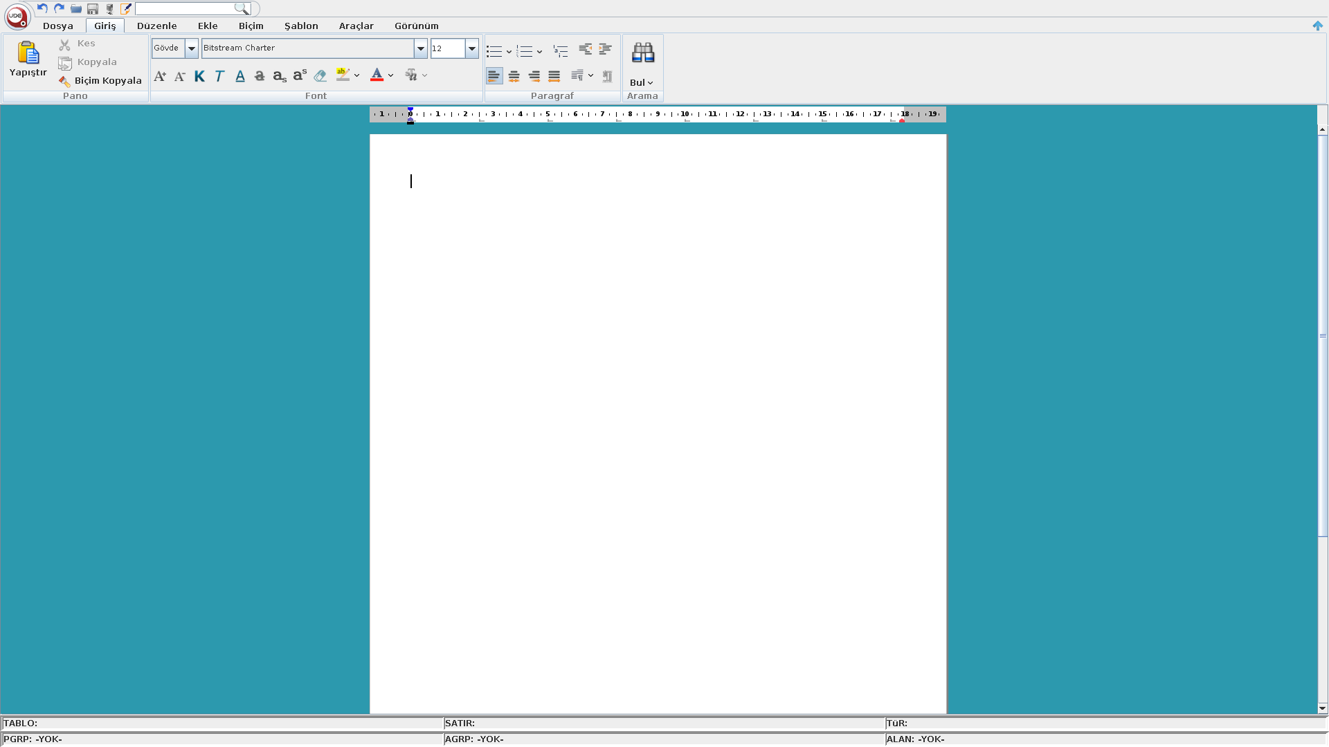Justify the paragraph text
This screenshot has width=1329, height=747.
click(554, 76)
